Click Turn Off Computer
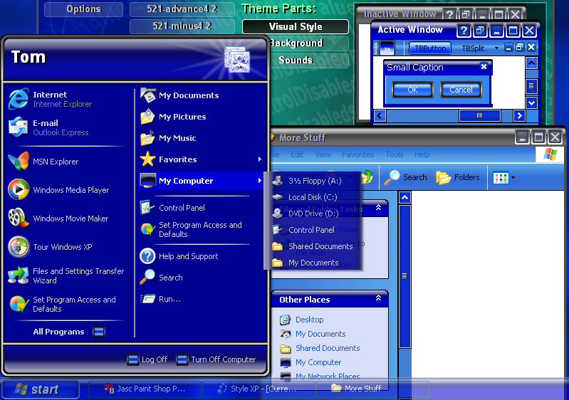 point(216,359)
